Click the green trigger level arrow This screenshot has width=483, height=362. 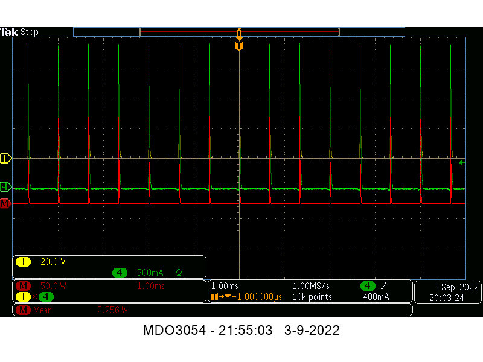click(462, 163)
